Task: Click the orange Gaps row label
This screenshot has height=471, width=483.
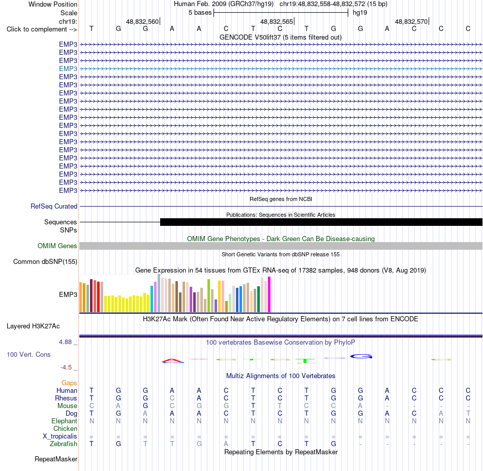Action: (69, 383)
